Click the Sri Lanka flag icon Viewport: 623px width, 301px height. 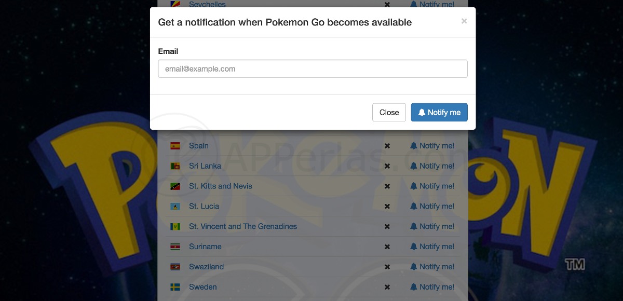[175, 166]
